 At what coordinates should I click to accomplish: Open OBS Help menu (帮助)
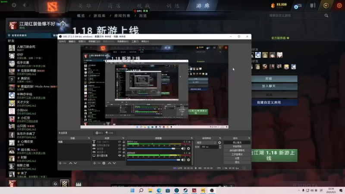[145, 41]
